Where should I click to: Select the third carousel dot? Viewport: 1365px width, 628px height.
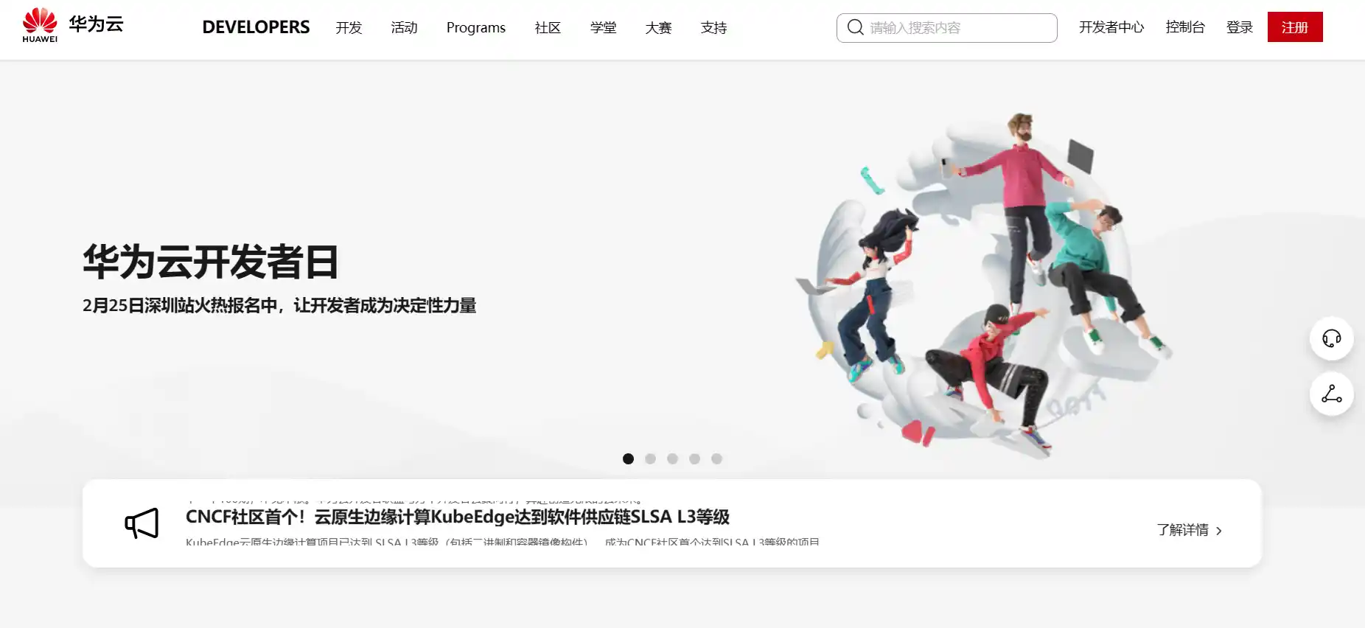672,458
